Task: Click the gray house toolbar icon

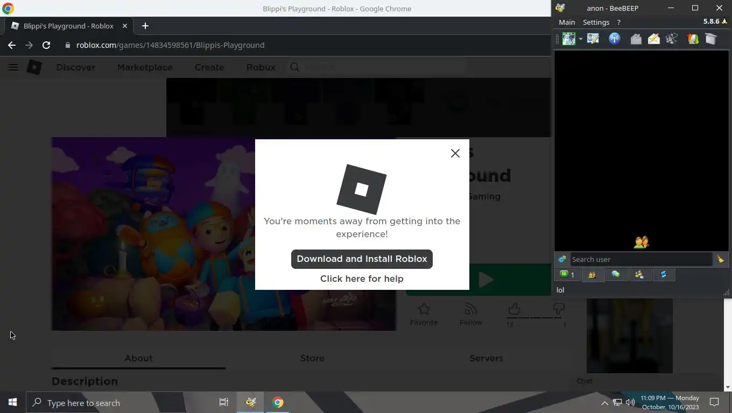Action: click(636, 39)
